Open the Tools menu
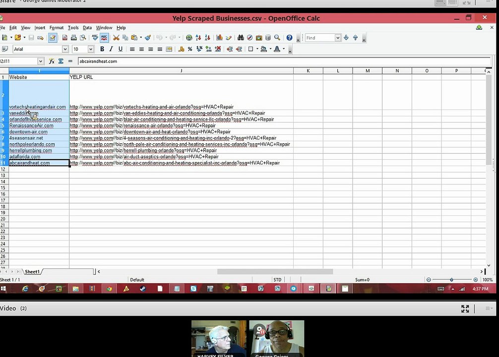 (x=73, y=28)
